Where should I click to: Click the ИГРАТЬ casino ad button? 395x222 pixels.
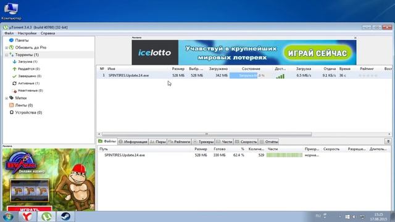(30, 208)
